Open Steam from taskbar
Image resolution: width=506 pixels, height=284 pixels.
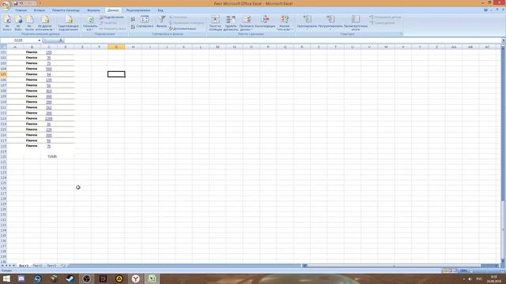[x=70, y=278]
